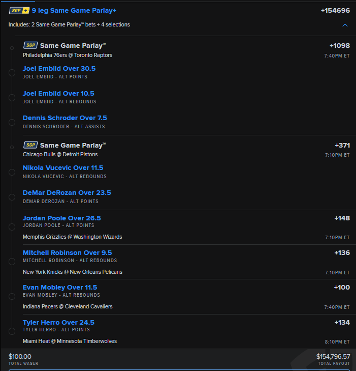Image resolution: width=356 pixels, height=371 pixels.
Task: Click the status circle beside Tyler Herro Over 24.5
Action: 12,331
